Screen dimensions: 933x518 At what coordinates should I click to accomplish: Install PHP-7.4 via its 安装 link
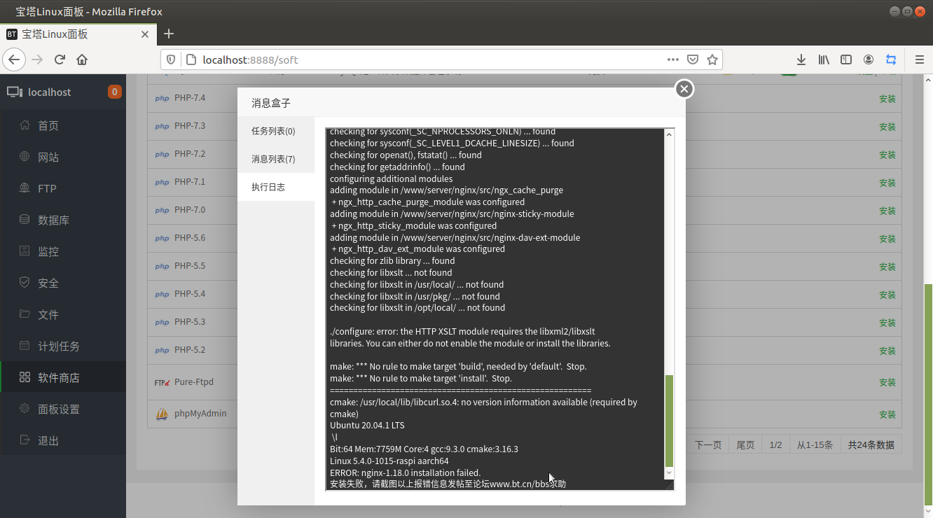[x=887, y=99]
